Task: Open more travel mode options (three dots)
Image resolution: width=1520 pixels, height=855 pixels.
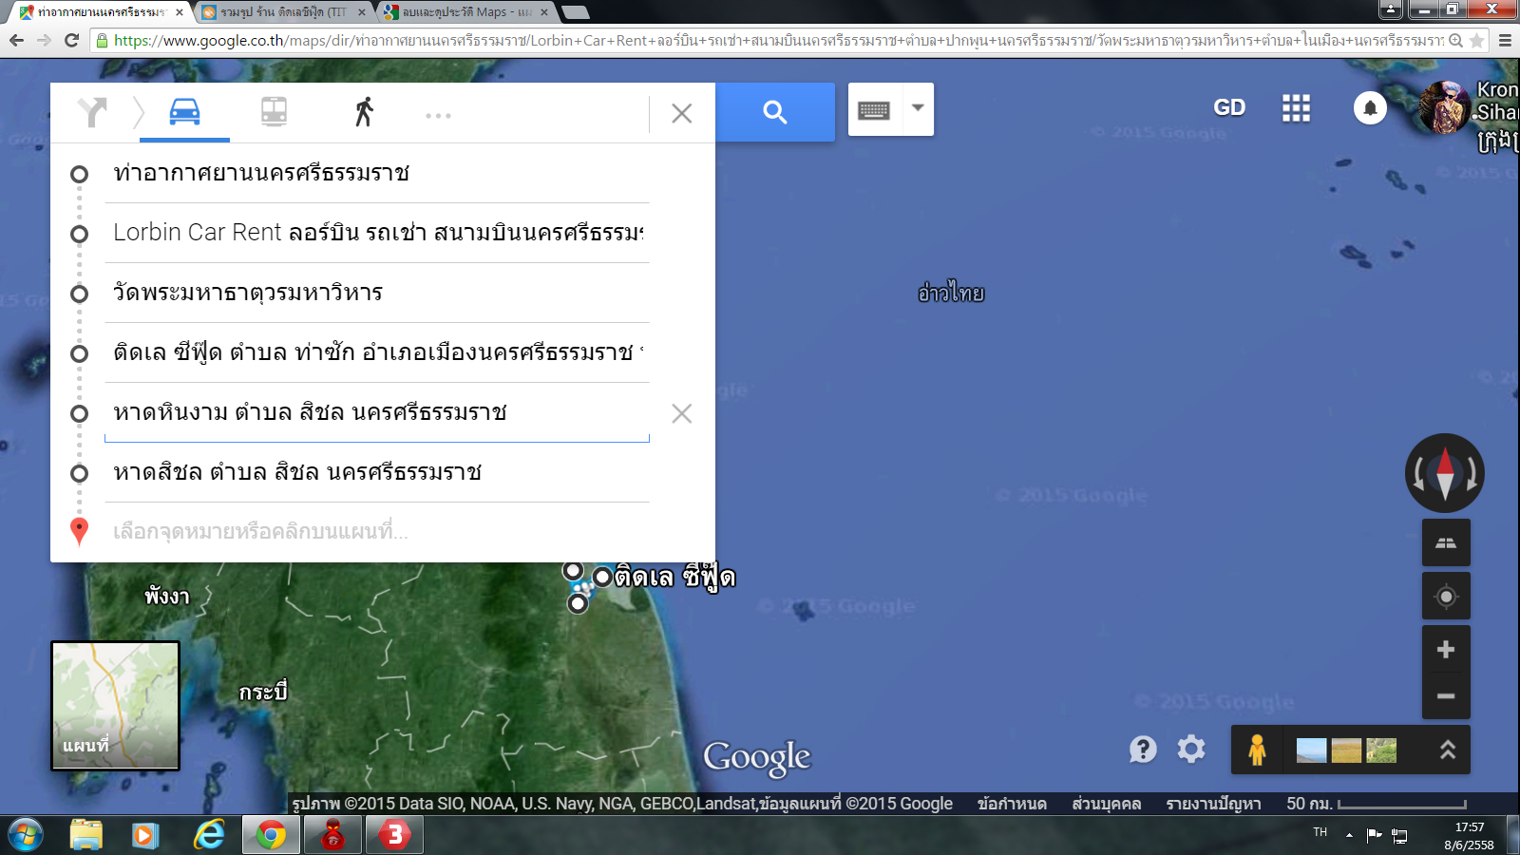Action: coord(438,116)
